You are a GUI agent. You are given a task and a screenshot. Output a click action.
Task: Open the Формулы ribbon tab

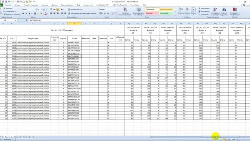[x=45, y=5]
